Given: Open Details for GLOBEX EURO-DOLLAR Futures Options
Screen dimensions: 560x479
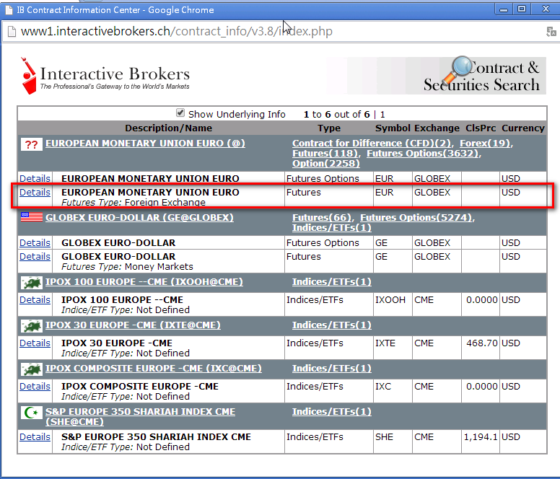Looking at the screenshot, I should tap(35, 242).
